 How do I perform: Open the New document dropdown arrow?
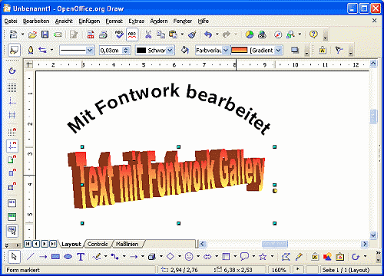tap(22, 34)
